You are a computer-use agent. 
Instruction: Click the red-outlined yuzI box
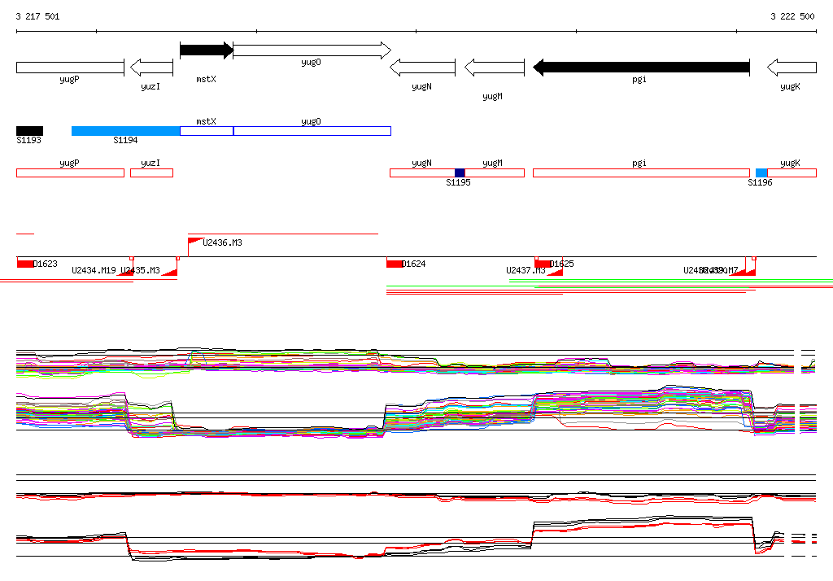pos(151,173)
